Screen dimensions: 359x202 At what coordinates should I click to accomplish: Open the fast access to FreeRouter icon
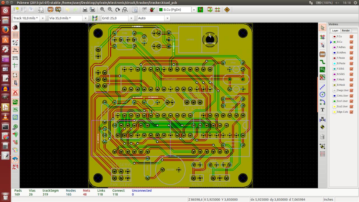pyautogui.click(x=227, y=10)
